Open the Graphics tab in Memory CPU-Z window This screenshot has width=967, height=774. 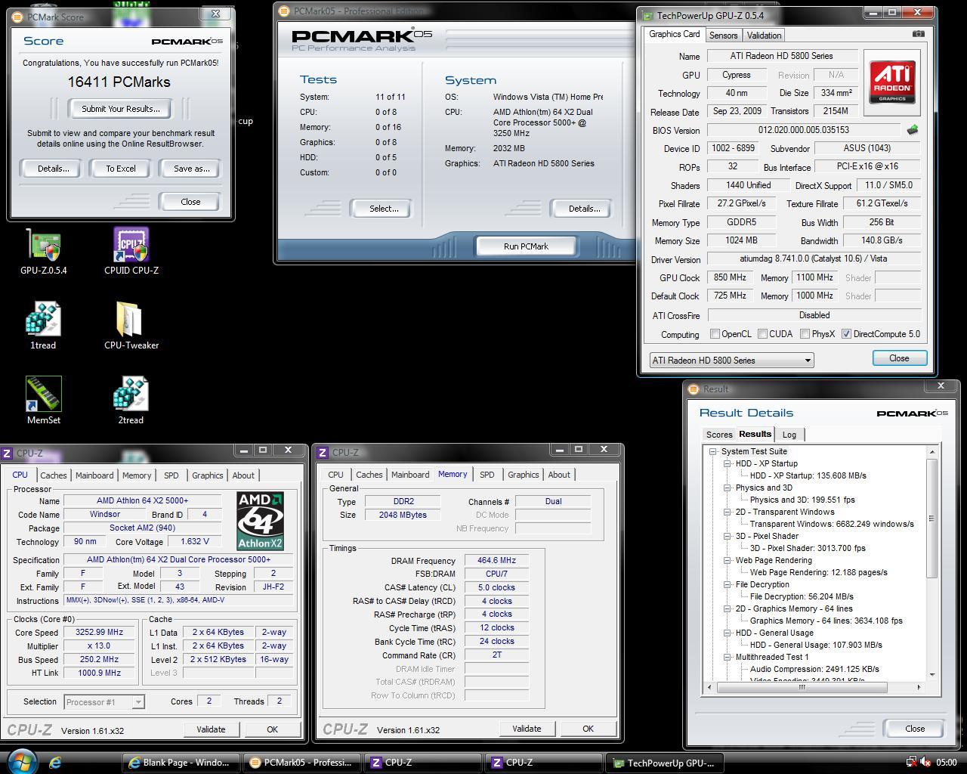click(x=523, y=475)
